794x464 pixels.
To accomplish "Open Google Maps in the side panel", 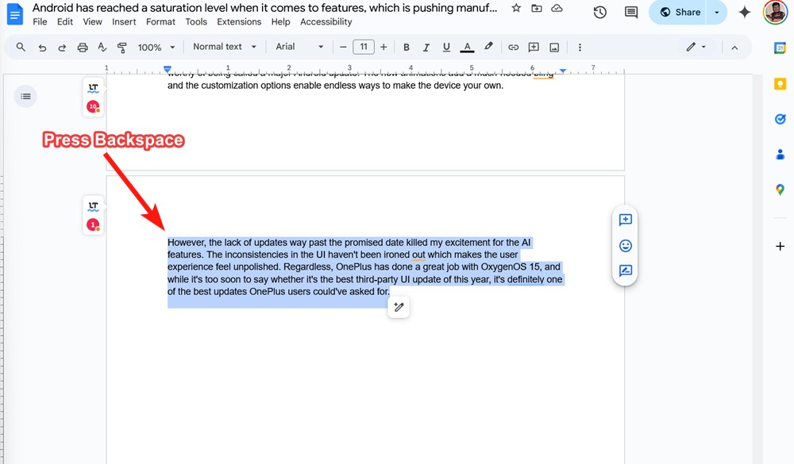I will point(780,190).
